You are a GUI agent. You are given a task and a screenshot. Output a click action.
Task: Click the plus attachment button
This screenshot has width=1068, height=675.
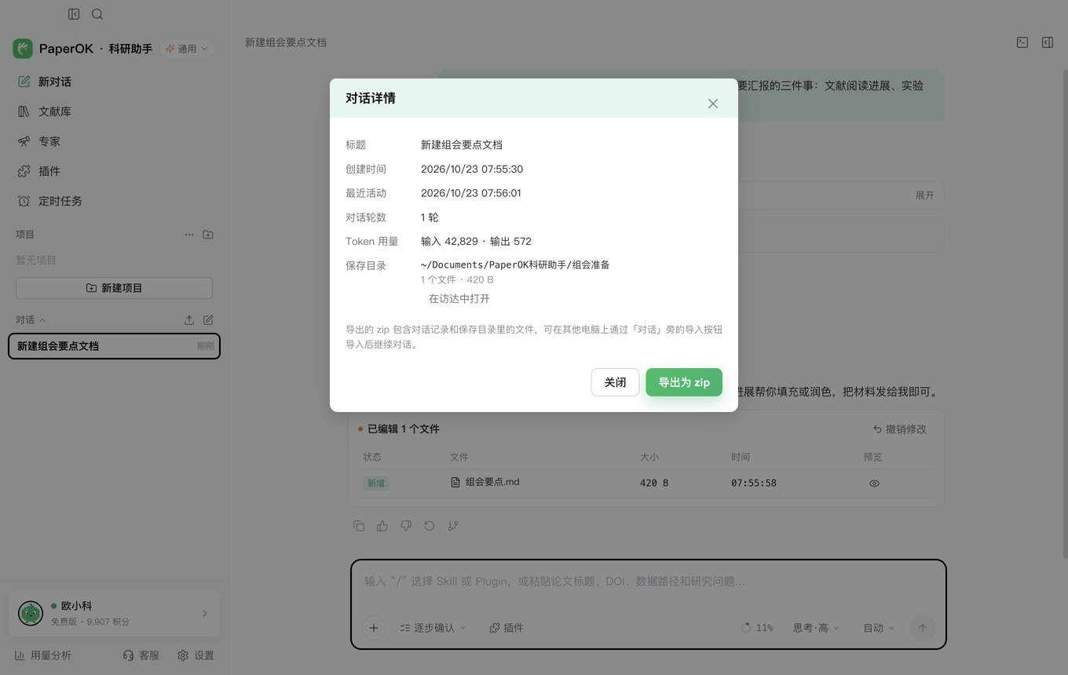[374, 628]
